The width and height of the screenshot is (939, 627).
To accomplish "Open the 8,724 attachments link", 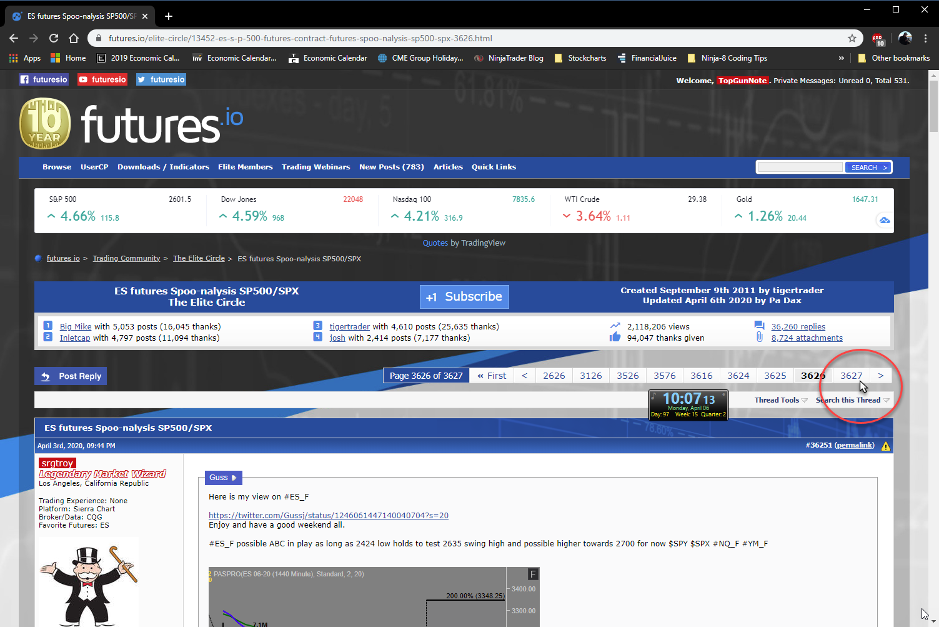I will 807,338.
